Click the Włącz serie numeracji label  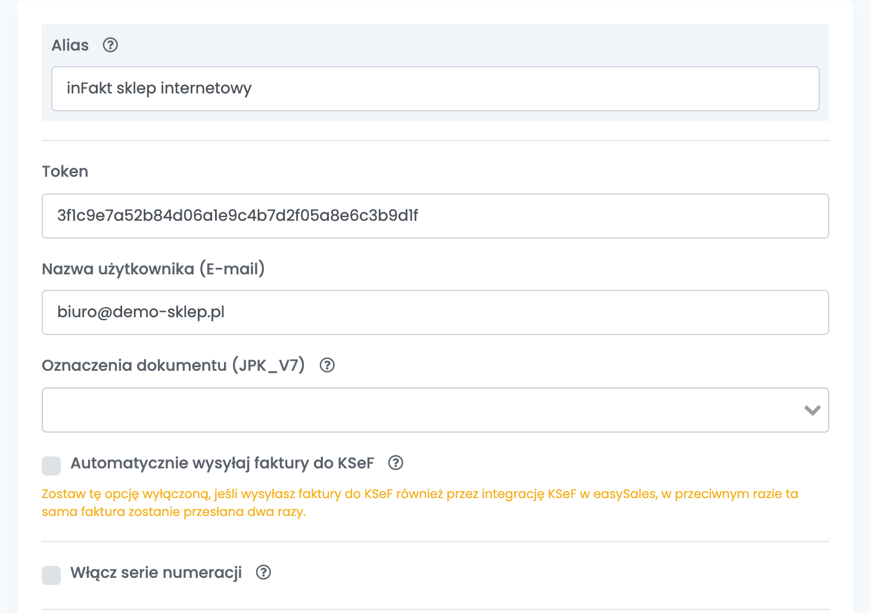point(156,573)
